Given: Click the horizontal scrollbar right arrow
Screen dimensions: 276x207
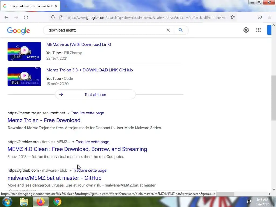Looking at the screenshot, I should click(269, 194).
